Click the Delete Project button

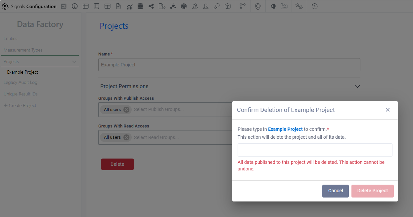click(x=373, y=191)
